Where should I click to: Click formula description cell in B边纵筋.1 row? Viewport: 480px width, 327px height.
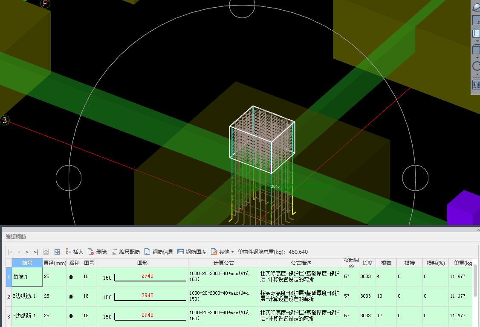coord(301,296)
